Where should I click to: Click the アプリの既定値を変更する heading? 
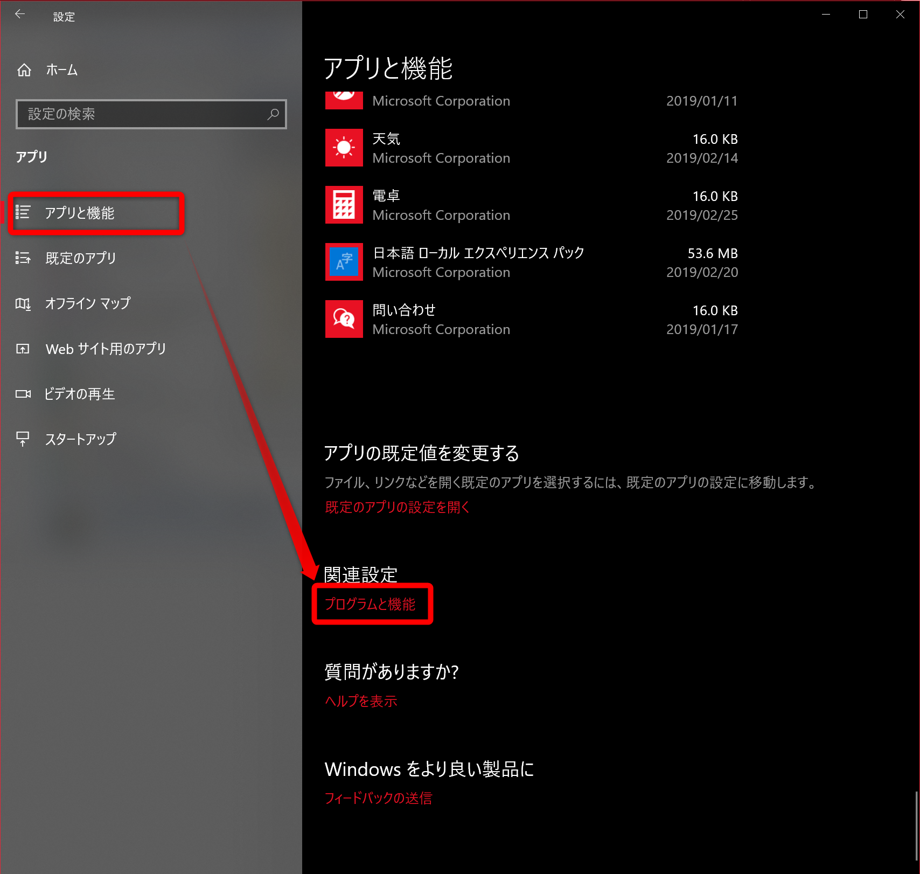(422, 453)
